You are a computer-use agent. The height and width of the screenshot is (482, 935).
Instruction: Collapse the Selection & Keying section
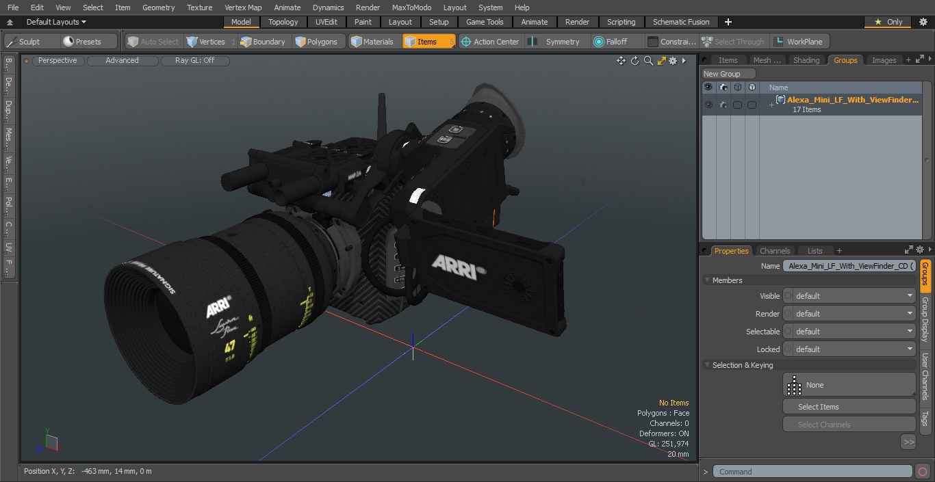pos(707,365)
